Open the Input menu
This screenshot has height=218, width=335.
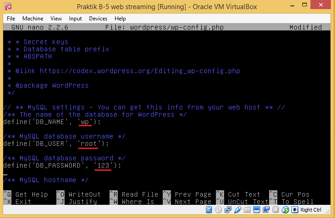75,19
